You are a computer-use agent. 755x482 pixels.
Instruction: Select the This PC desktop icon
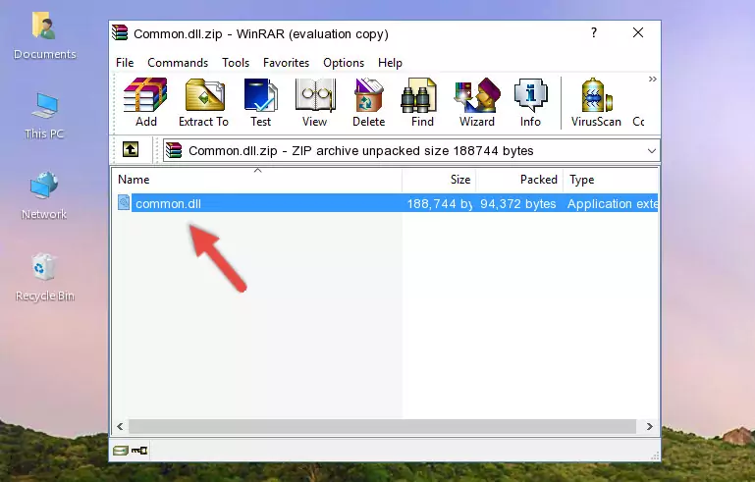pyautogui.click(x=44, y=116)
